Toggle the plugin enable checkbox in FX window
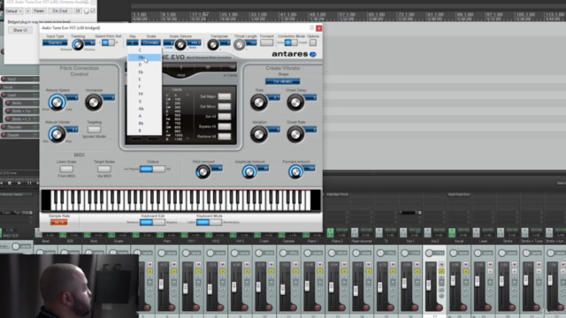 [93, 11]
